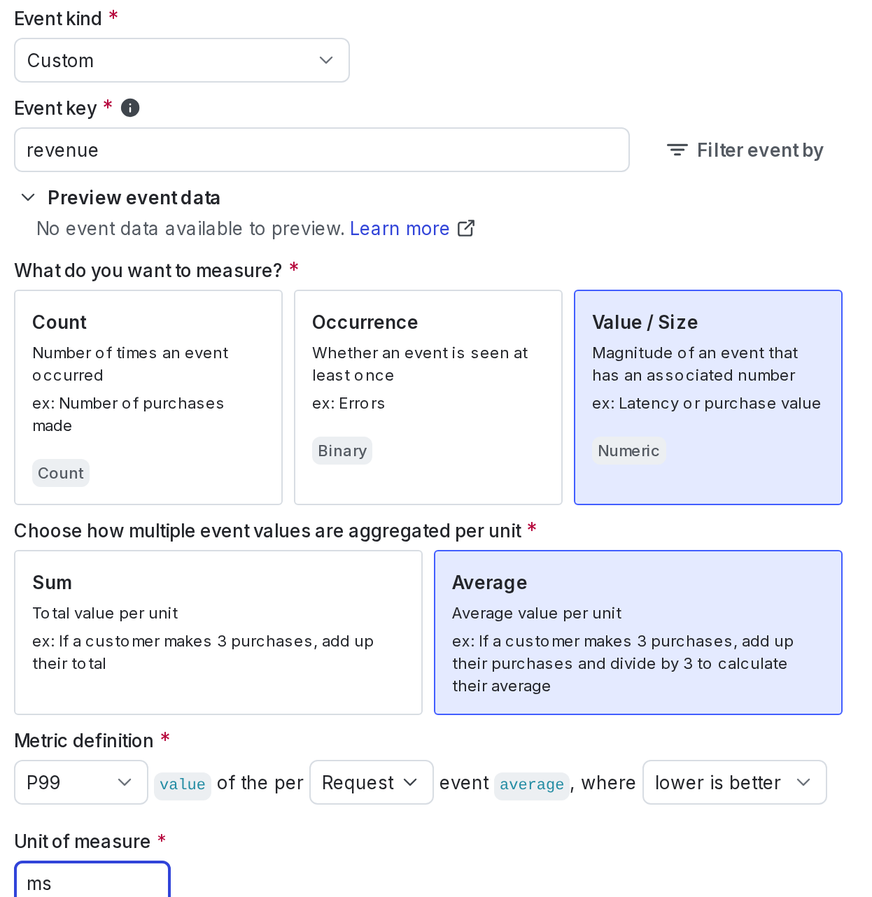Select the Occurrence measurement card
This screenshot has height=897, width=872.
[x=428, y=397]
